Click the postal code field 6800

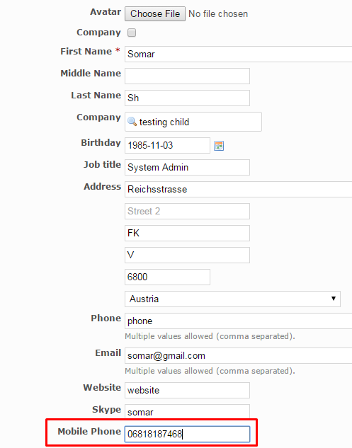point(168,277)
